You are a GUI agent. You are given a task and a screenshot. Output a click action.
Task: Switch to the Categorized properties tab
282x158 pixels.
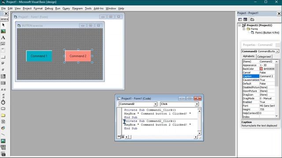tap(264, 57)
